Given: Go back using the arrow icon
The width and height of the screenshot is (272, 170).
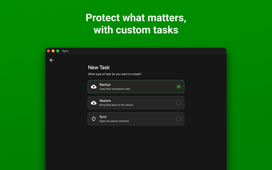Looking at the screenshot, I should click(51, 60).
